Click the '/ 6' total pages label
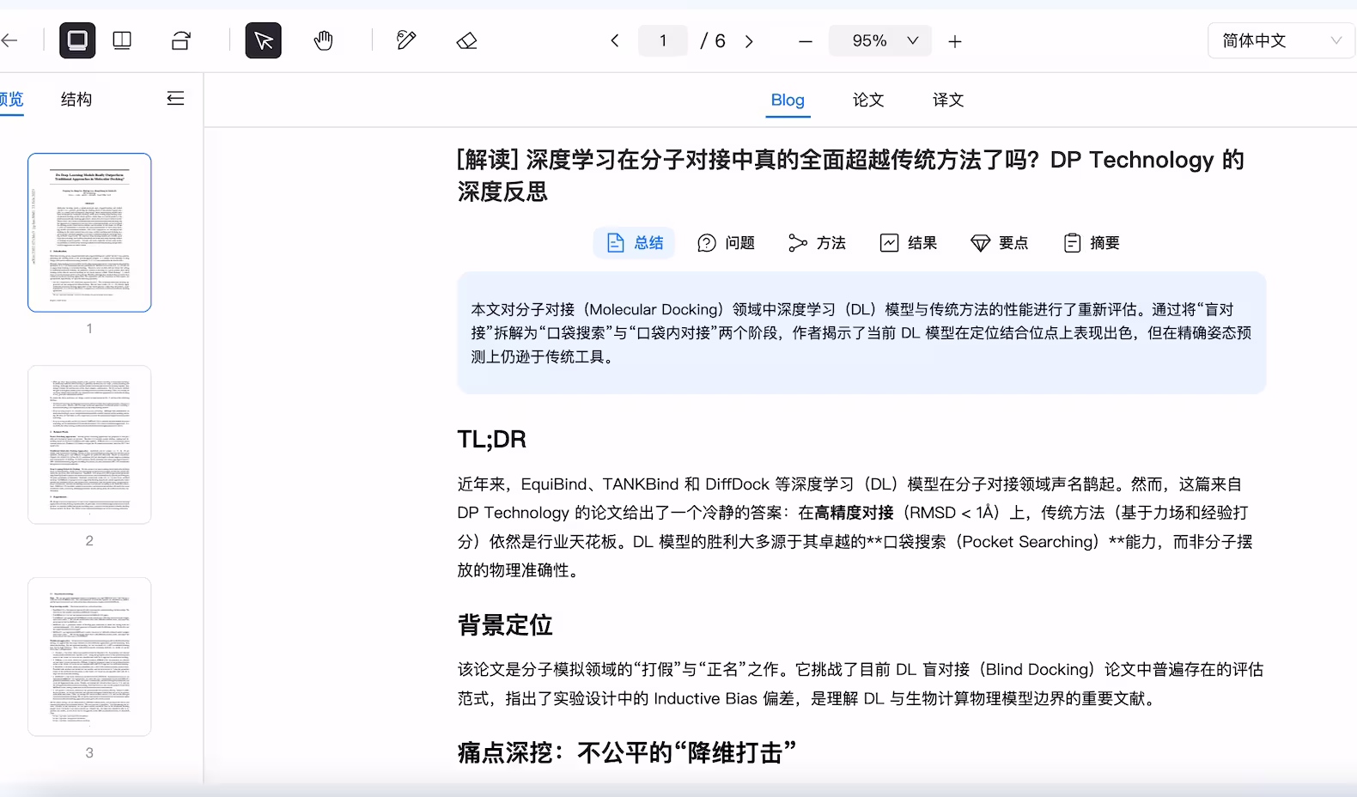 714,40
